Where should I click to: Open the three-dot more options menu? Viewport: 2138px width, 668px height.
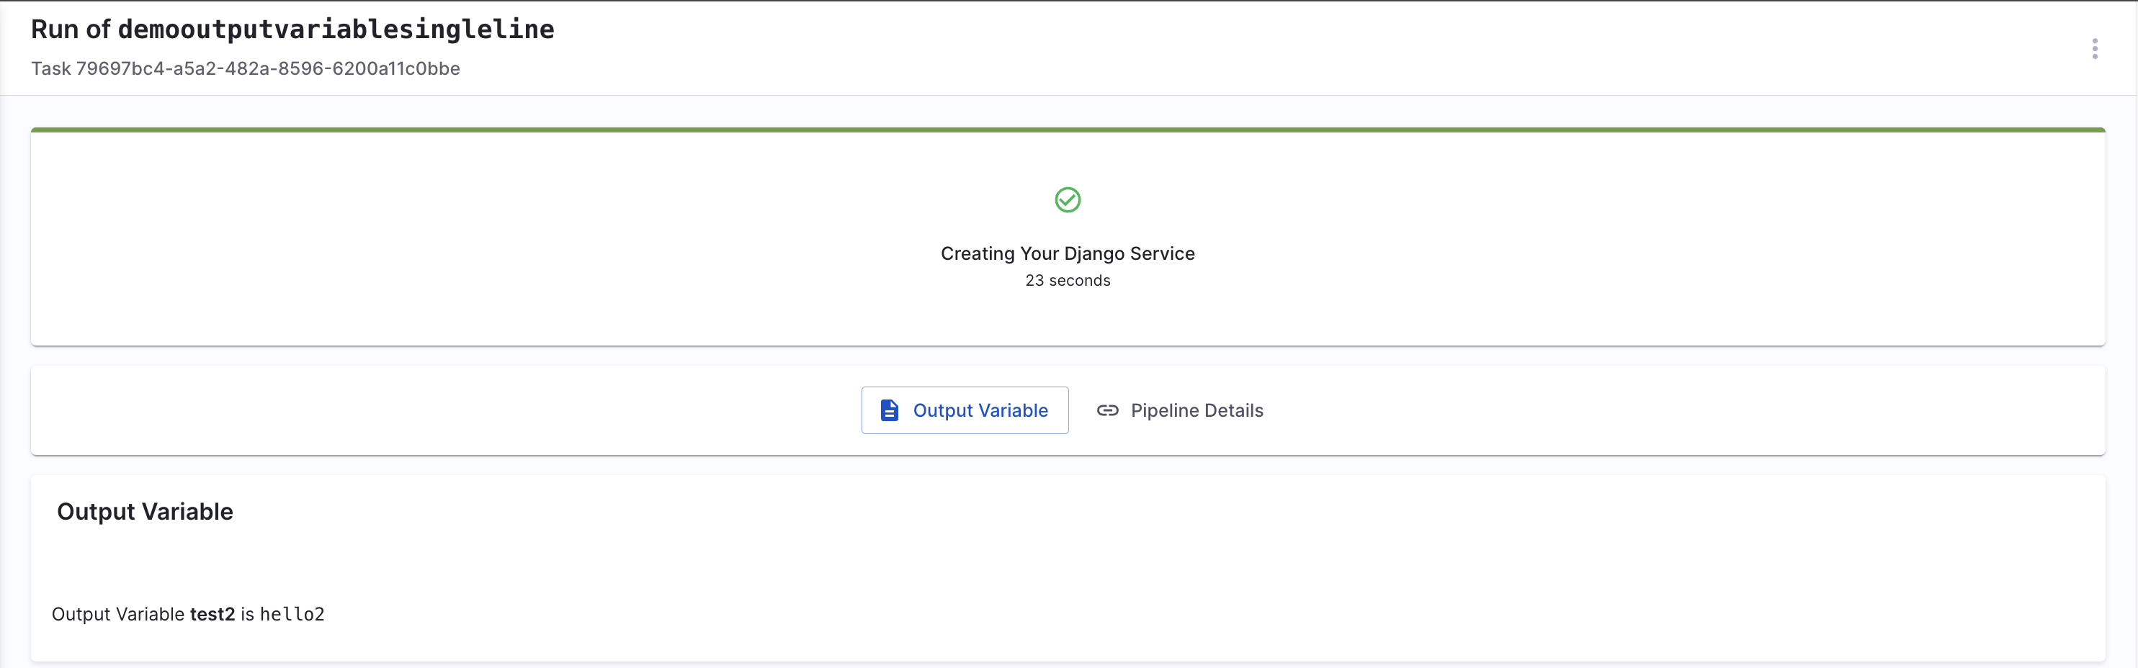tap(2094, 49)
